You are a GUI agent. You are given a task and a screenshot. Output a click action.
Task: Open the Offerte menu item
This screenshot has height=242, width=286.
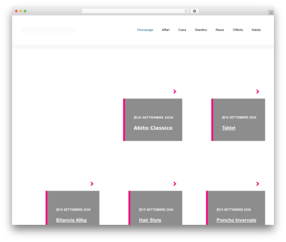coord(238,30)
